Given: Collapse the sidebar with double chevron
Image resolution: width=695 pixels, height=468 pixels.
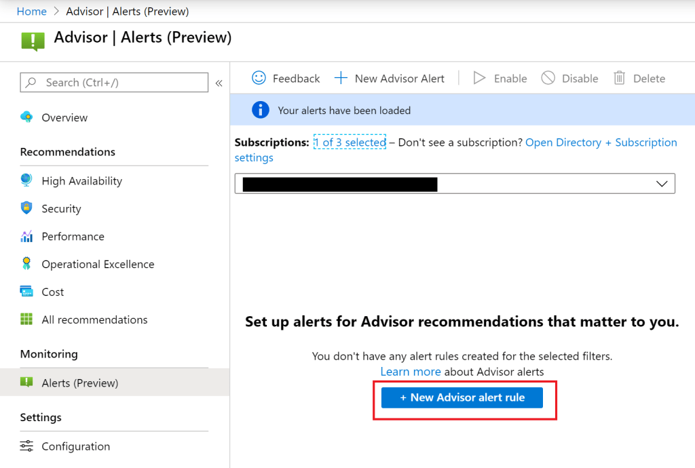Looking at the screenshot, I should tap(219, 83).
